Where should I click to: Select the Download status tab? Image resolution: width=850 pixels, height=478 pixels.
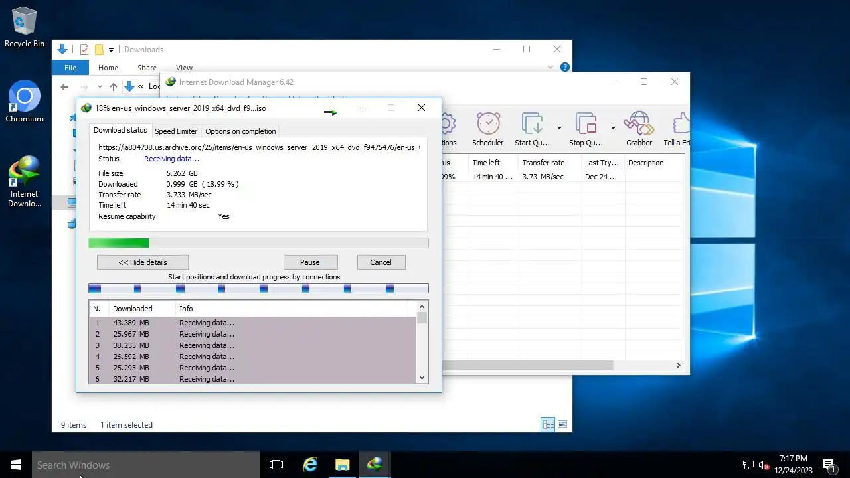120,131
